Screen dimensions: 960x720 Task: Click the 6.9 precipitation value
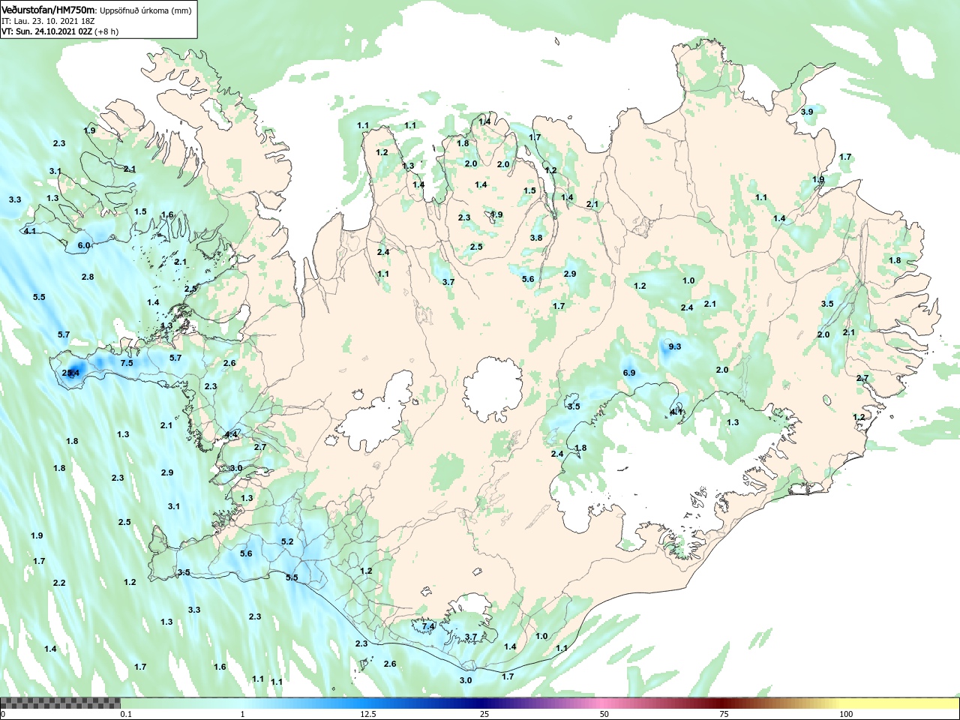629,373
